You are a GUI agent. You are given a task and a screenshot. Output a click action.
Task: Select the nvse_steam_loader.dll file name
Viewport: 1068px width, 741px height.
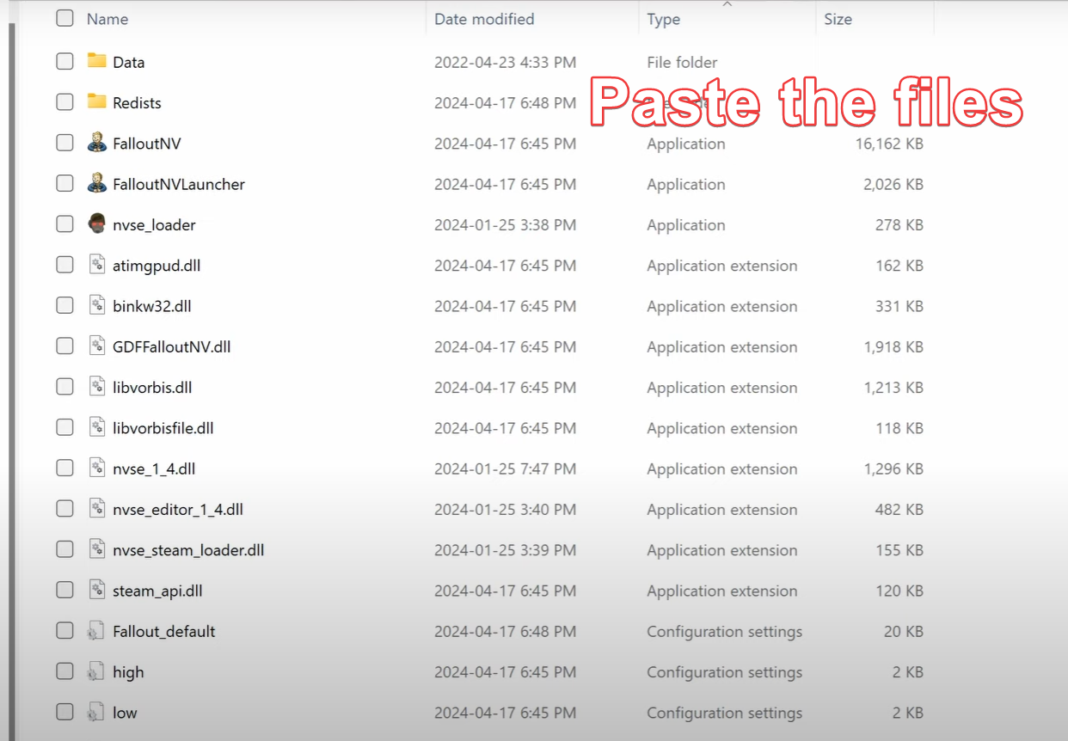click(x=188, y=550)
